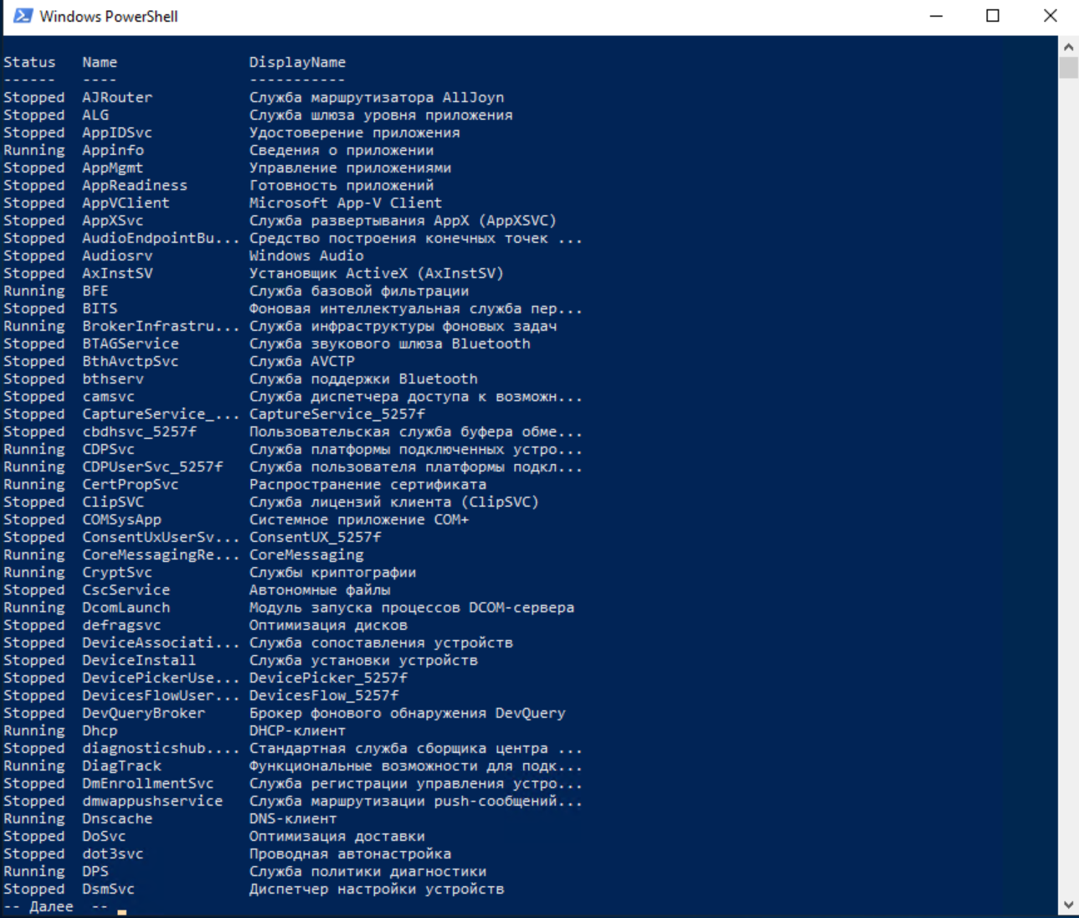Image resolution: width=1079 pixels, height=918 pixels.
Task: Click the window minimize button
Action: [936, 15]
